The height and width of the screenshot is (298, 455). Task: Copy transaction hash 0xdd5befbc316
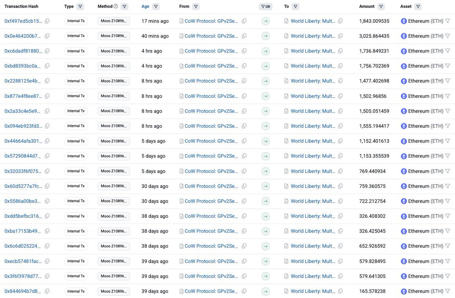click(47, 216)
